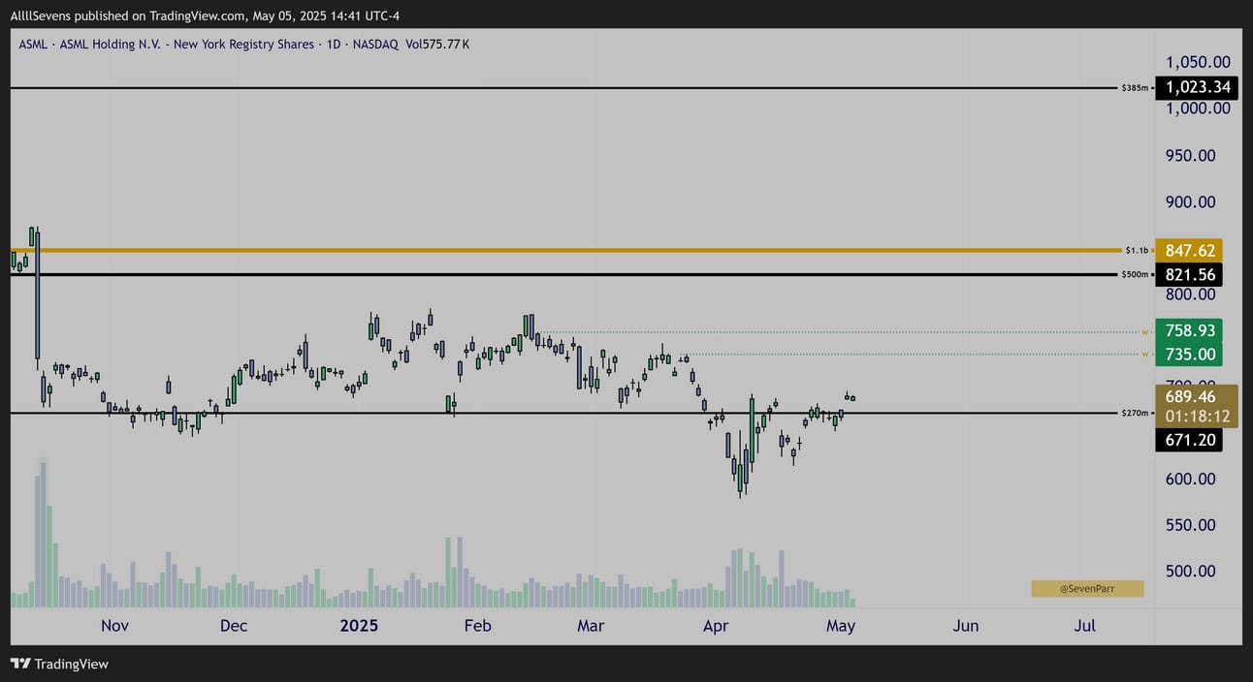Viewport: 1253px width, 682px height.
Task: Select the 1,023.34 black price label
Action: pyautogui.click(x=1199, y=87)
